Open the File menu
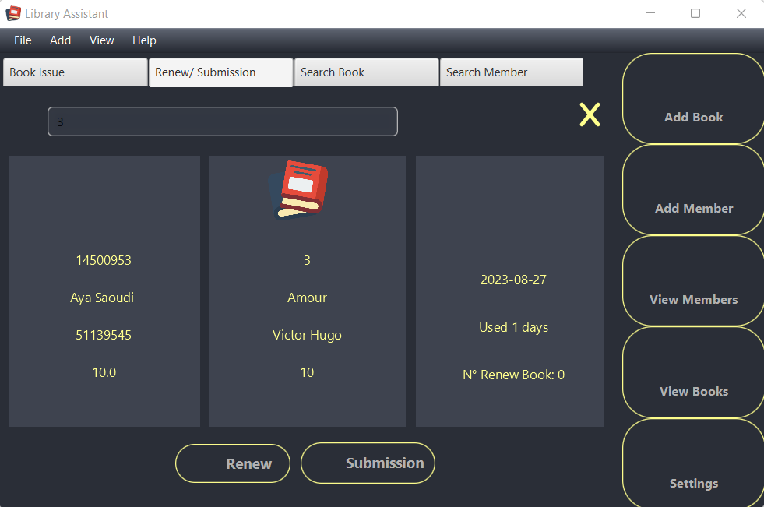The image size is (764, 507). point(23,40)
